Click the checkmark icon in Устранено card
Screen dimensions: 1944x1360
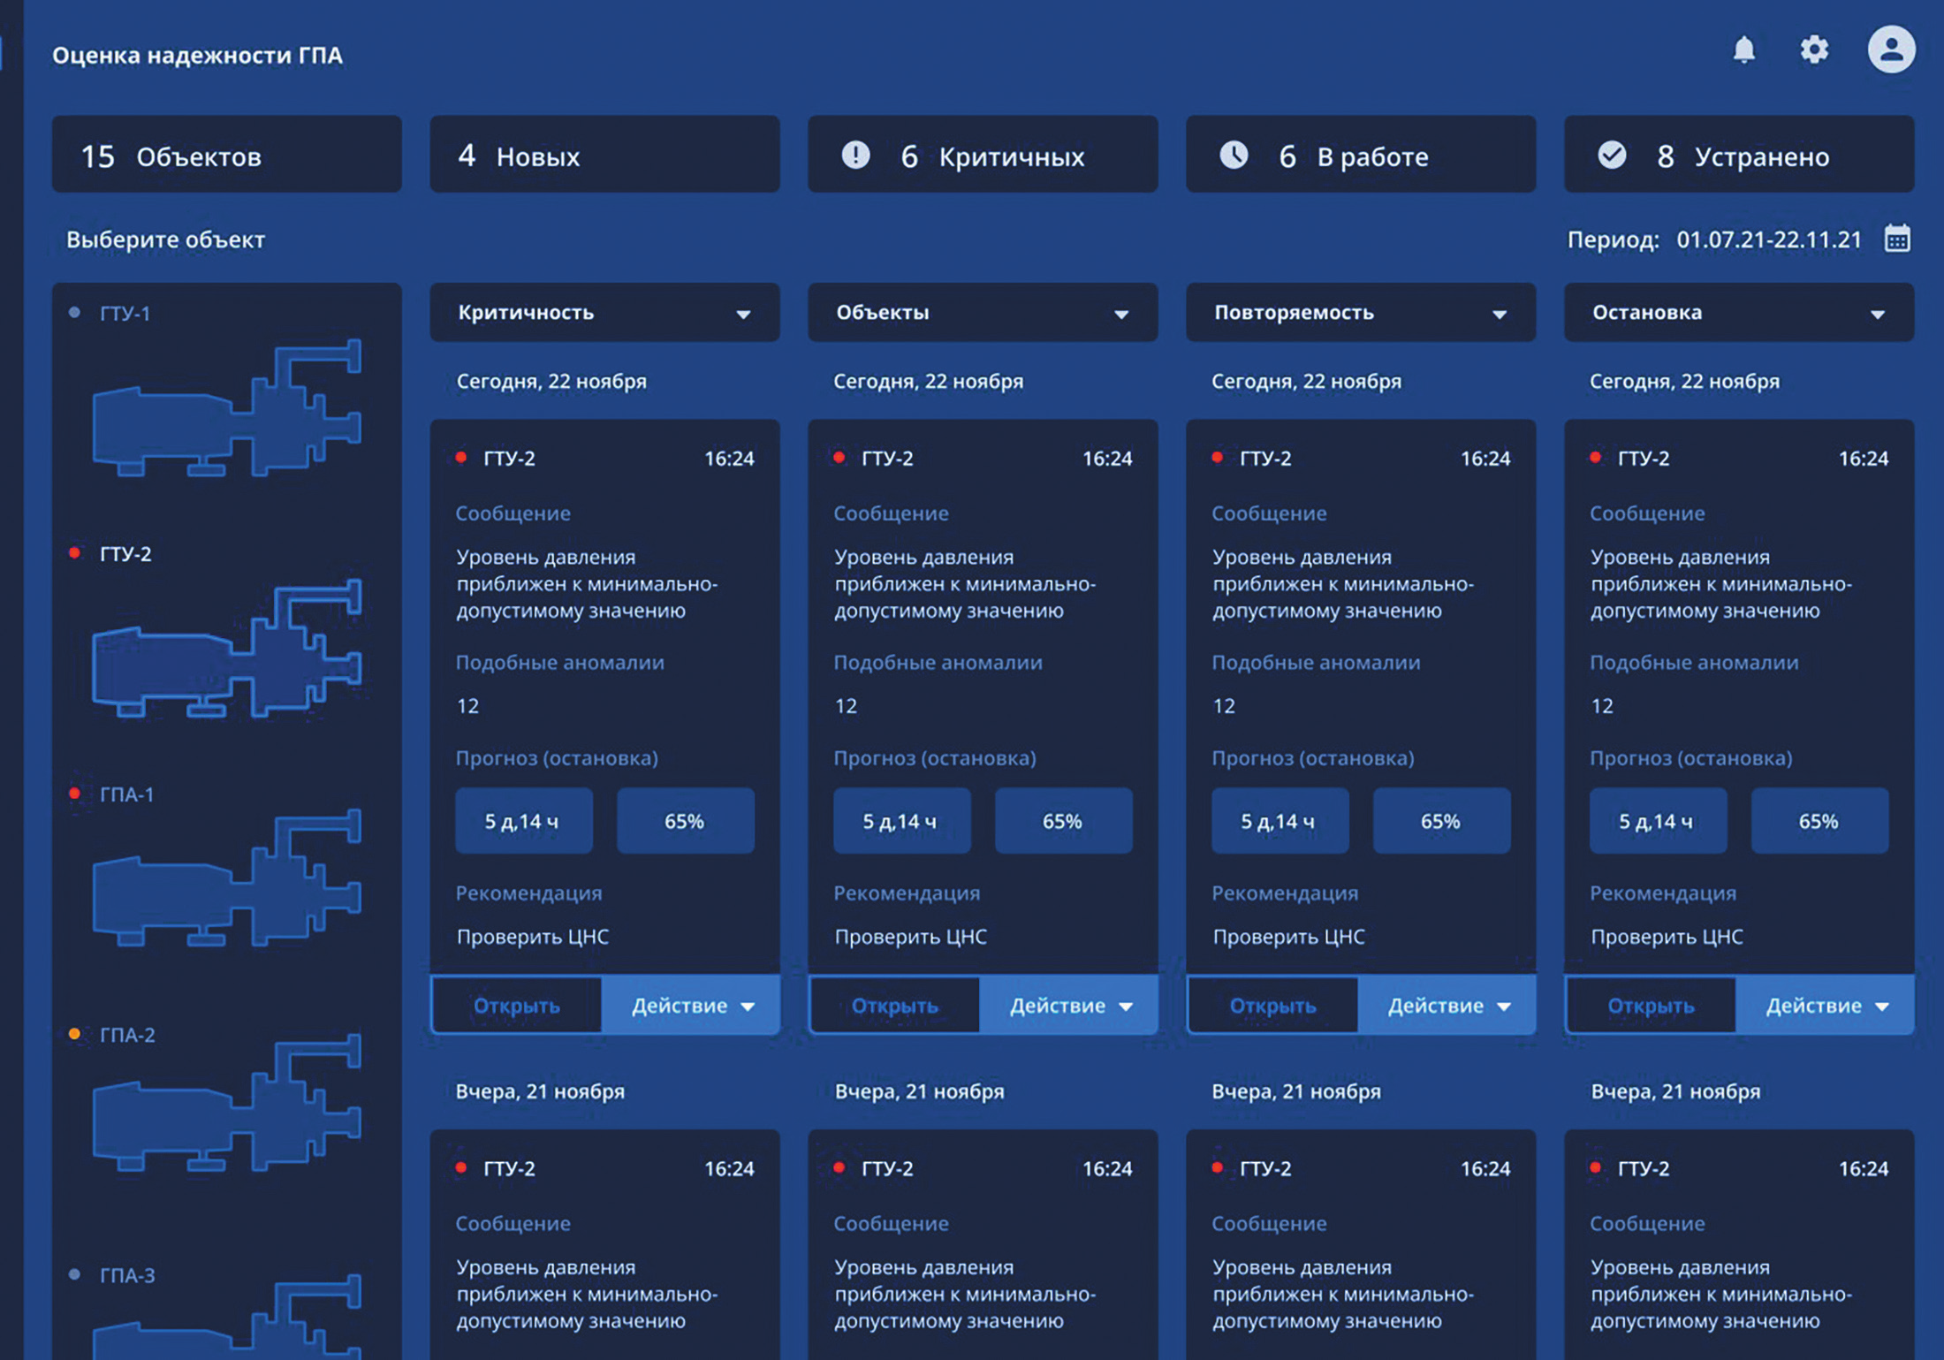[1612, 155]
